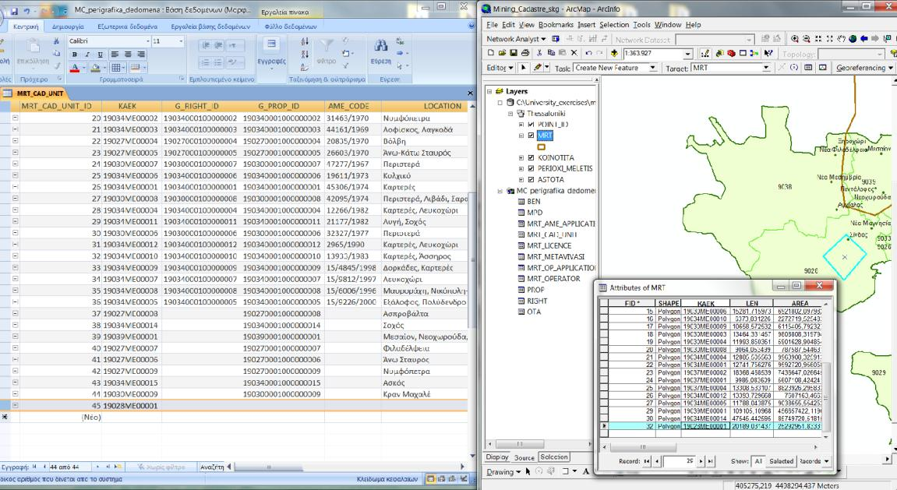Open the Task dropdown showing Create New Feature
This screenshot has width=897, height=490.
point(653,68)
